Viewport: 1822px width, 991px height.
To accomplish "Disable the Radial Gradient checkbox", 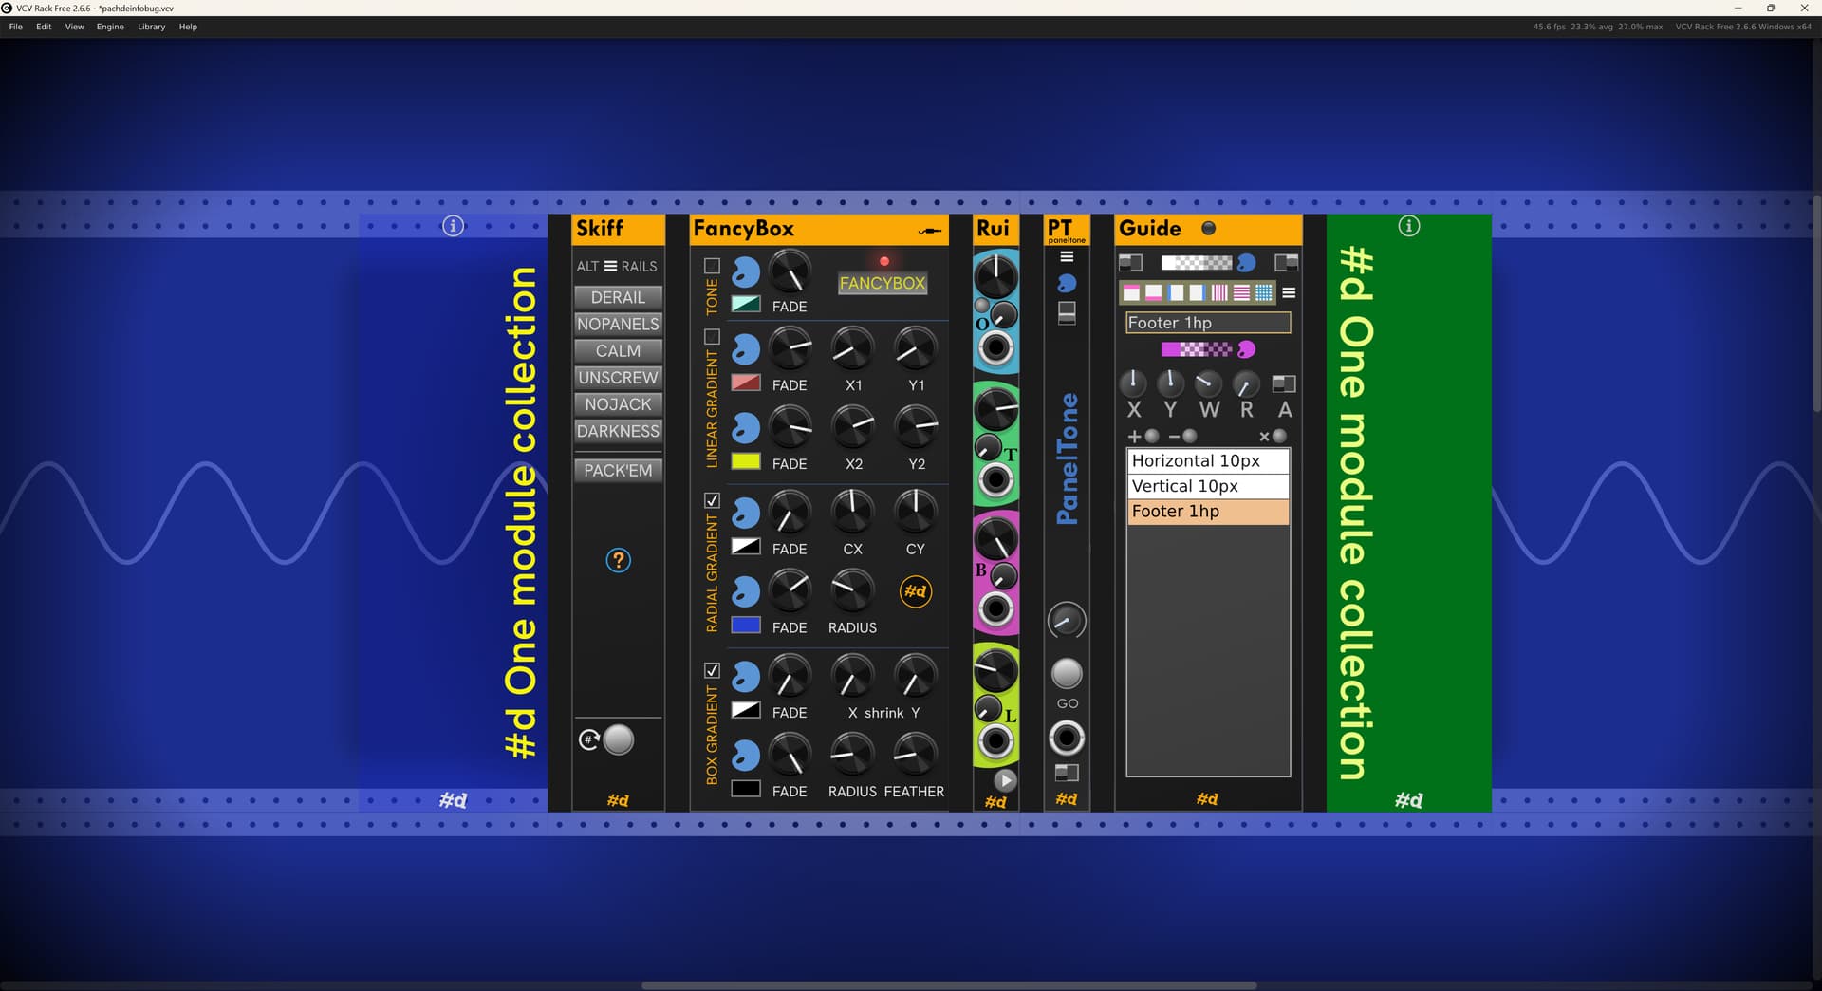I will (712, 500).
